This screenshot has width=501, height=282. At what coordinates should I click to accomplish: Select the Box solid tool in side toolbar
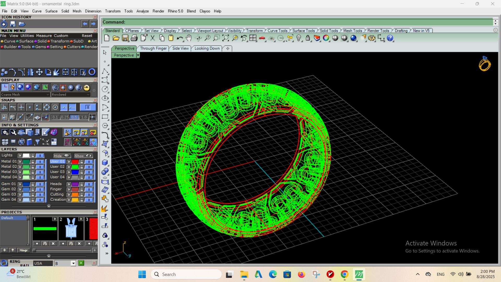pos(105,162)
